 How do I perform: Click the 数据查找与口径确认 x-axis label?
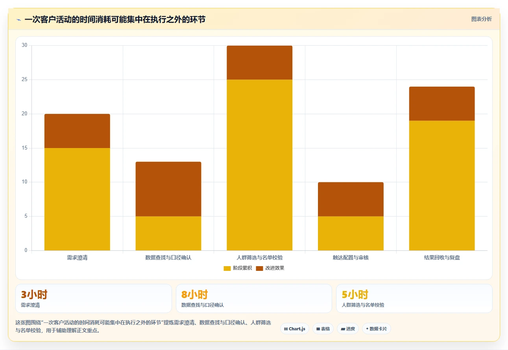click(x=168, y=258)
